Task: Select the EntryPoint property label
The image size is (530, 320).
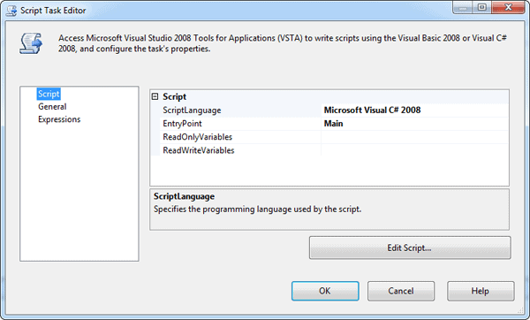Action: point(182,124)
